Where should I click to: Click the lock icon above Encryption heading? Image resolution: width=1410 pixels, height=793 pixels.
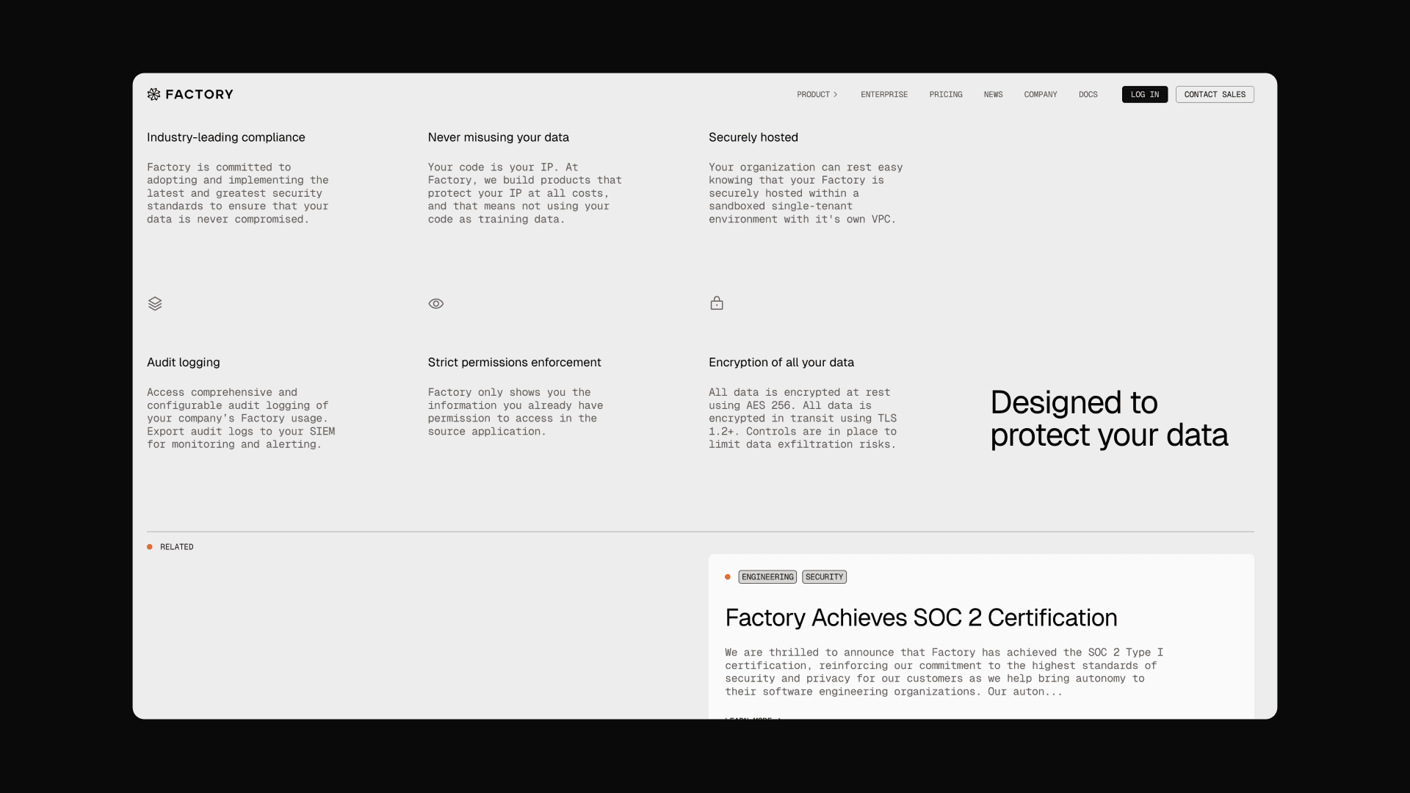[717, 303]
